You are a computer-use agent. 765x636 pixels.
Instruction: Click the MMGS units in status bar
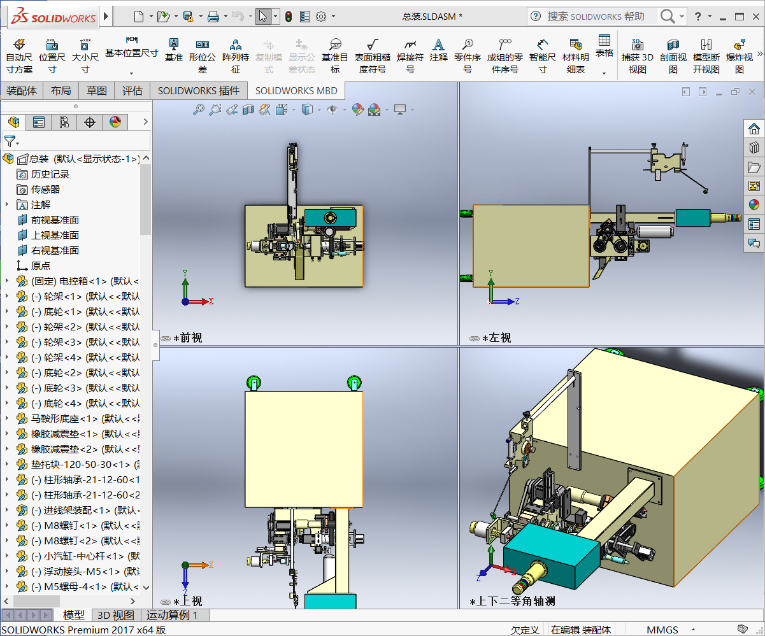coord(662,630)
